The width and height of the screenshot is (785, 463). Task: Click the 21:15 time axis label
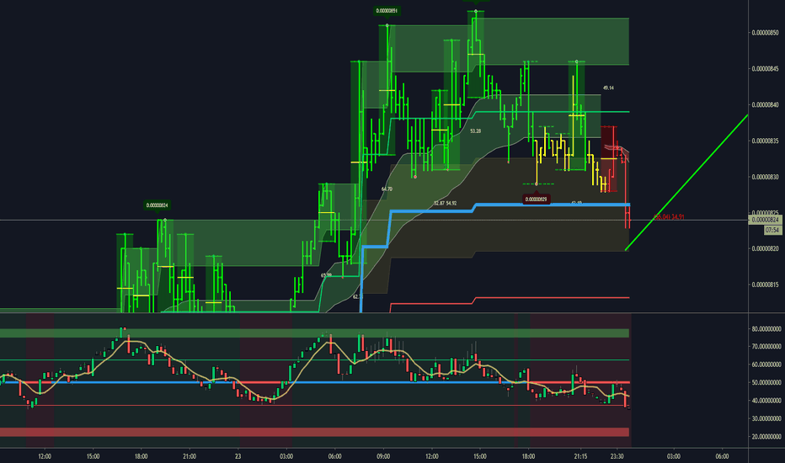(x=580, y=456)
